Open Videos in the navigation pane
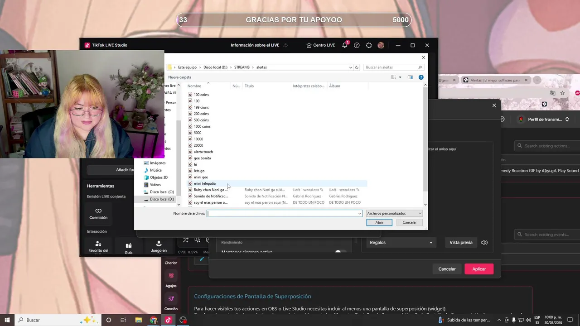This screenshot has height=326, width=580. pos(155,185)
